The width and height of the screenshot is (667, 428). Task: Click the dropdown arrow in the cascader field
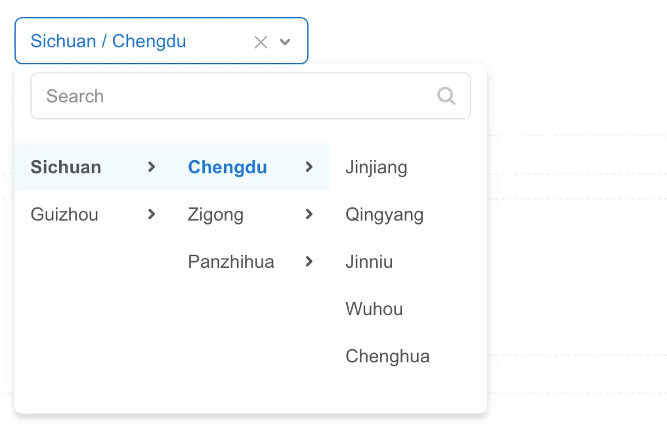coord(285,42)
